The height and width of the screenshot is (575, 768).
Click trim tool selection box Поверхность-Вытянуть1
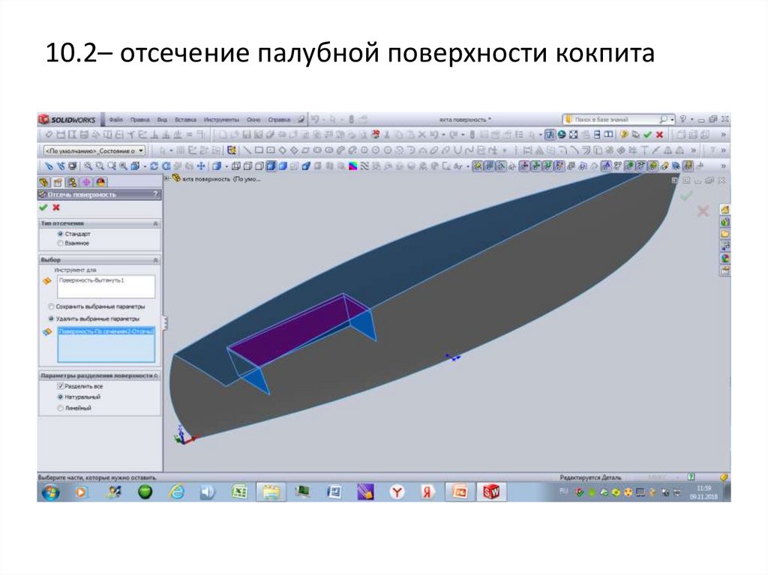[106, 286]
